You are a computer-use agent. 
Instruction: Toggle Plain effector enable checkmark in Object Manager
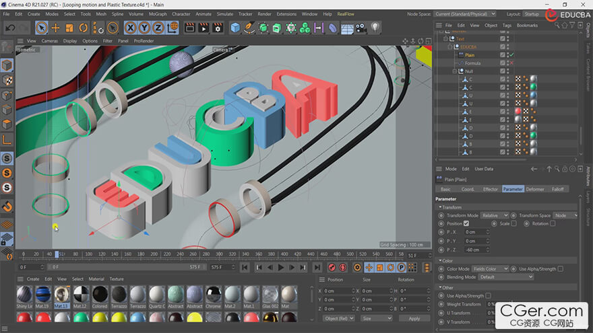(x=511, y=54)
